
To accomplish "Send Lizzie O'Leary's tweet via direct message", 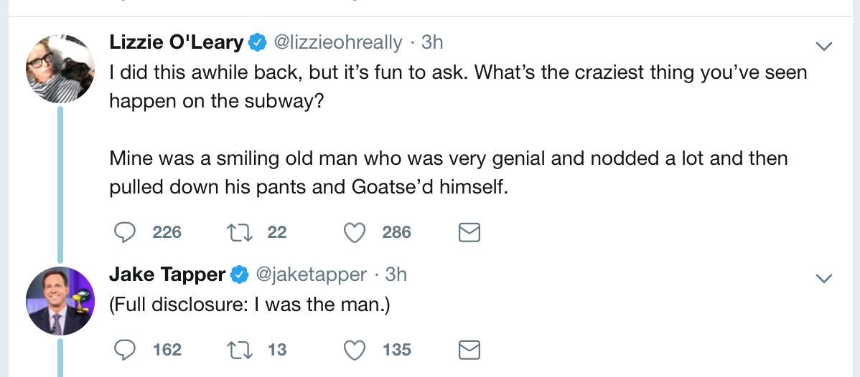I will point(469,232).
